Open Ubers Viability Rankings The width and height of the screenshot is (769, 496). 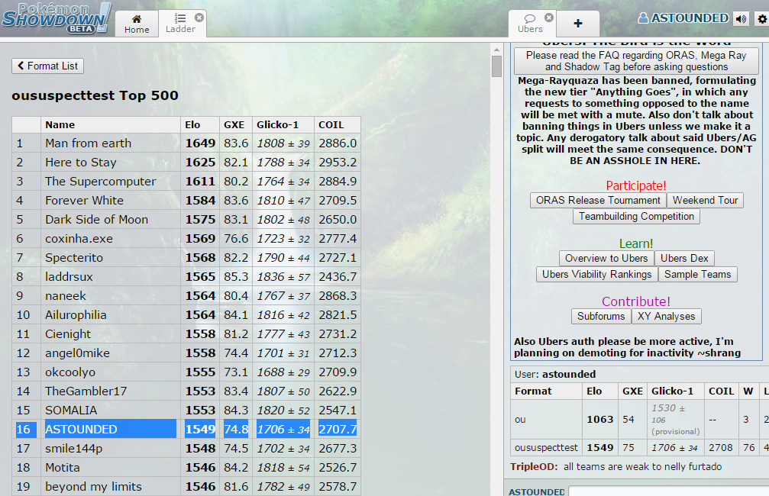(596, 275)
